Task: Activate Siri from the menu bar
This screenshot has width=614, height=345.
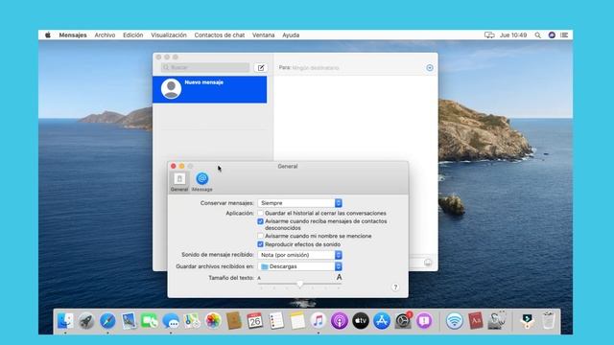Action: [552, 35]
